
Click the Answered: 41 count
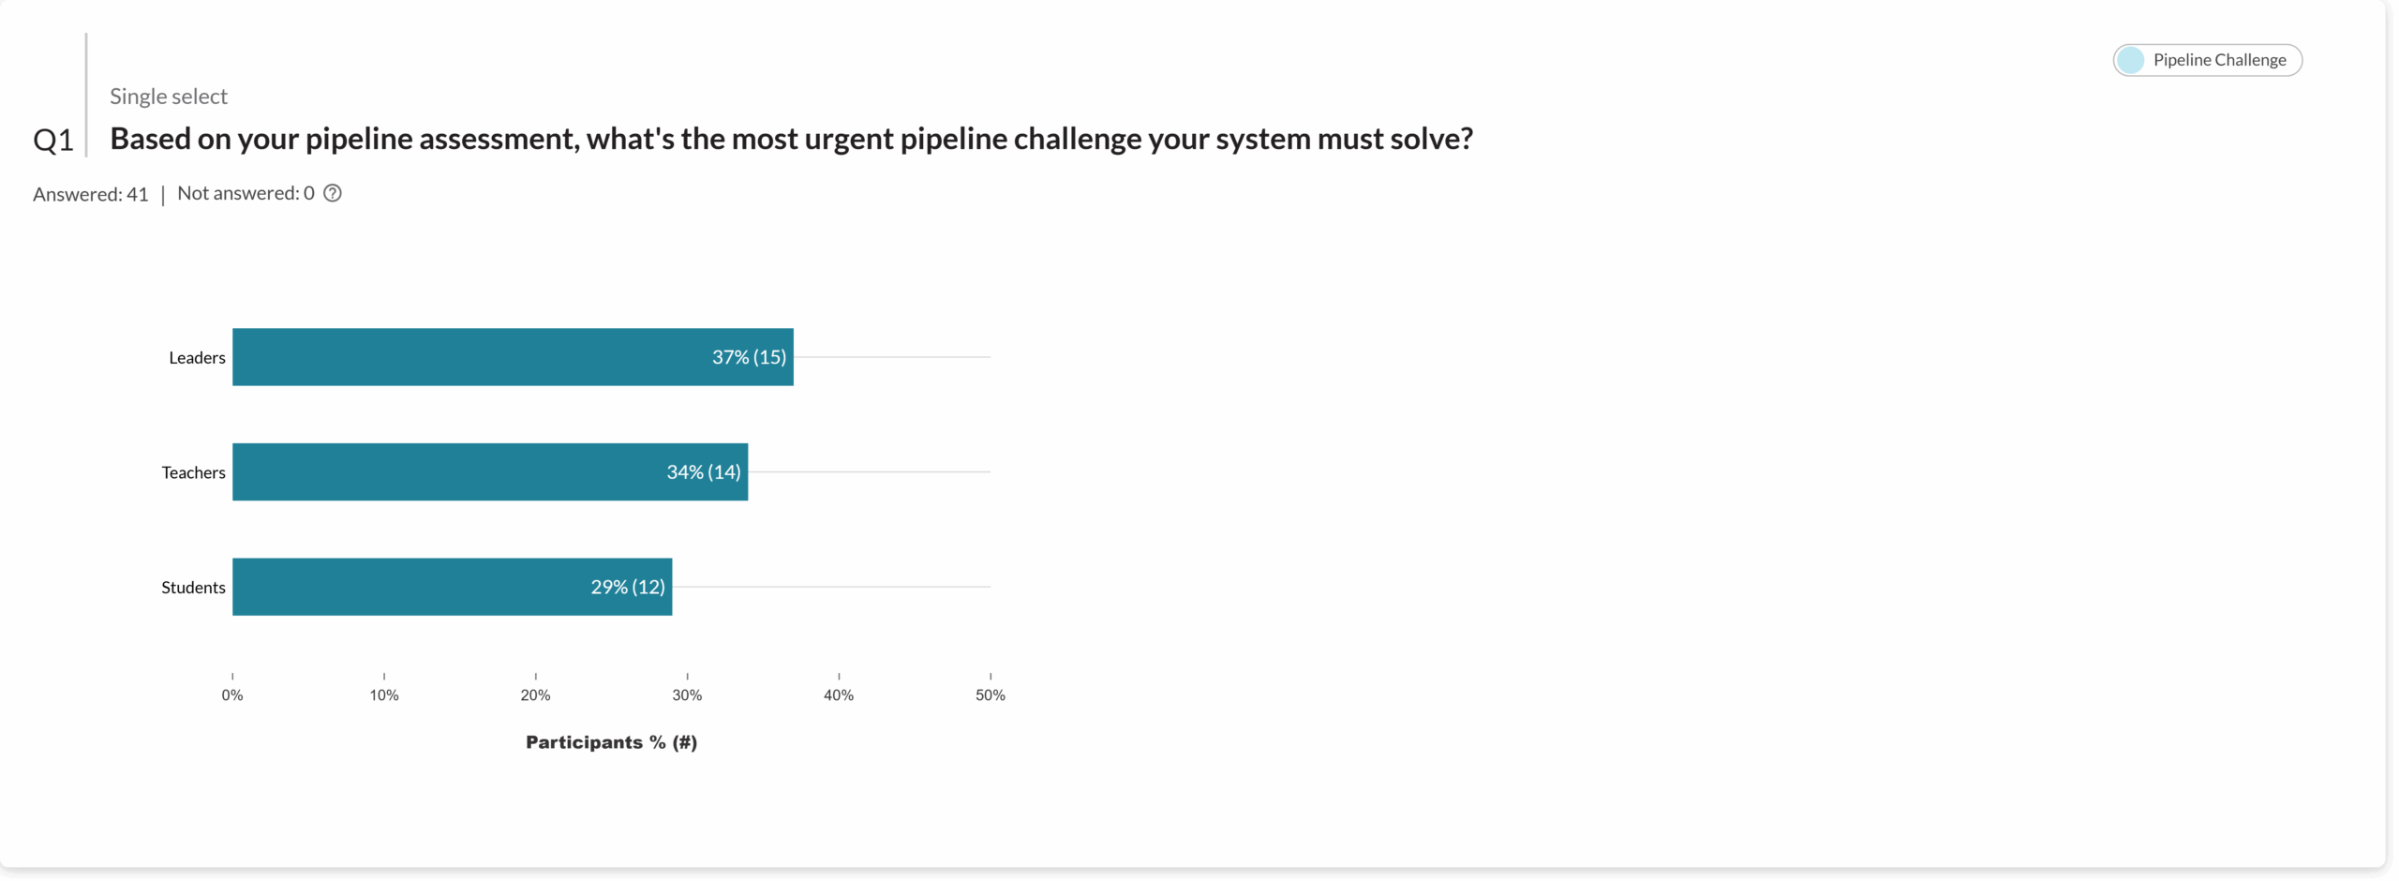click(x=91, y=194)
